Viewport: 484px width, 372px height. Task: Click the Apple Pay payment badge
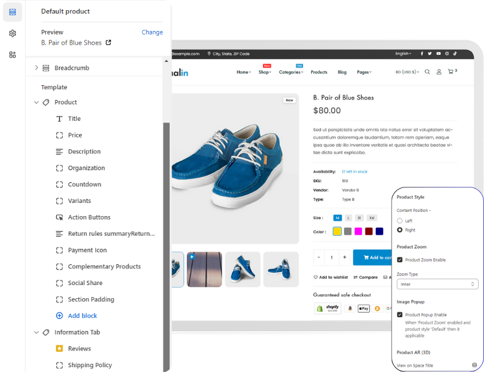(364, 308)
